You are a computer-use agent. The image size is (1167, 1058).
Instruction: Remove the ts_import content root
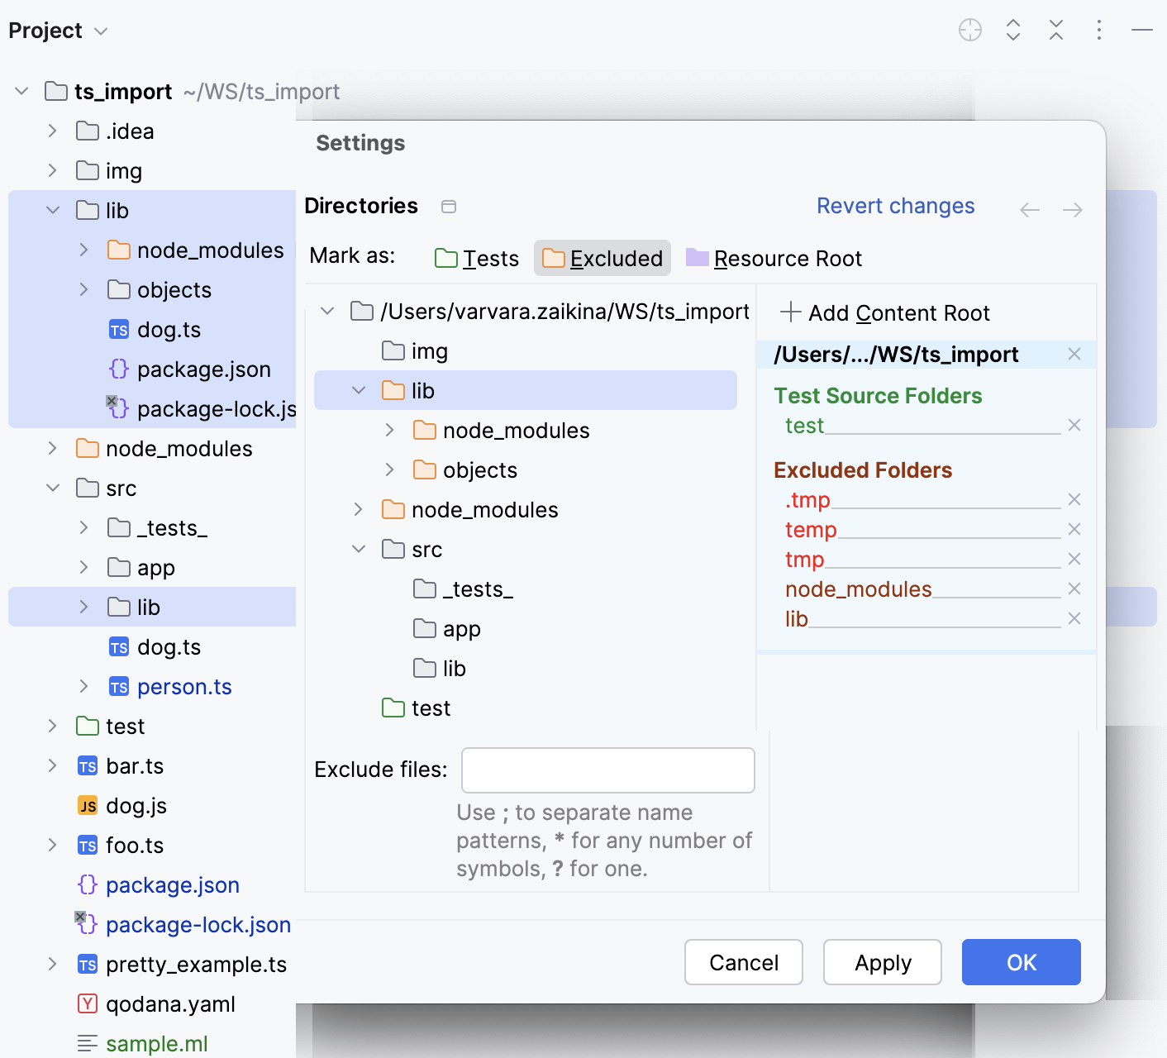pyautogui.click(x=1074, y=354)
